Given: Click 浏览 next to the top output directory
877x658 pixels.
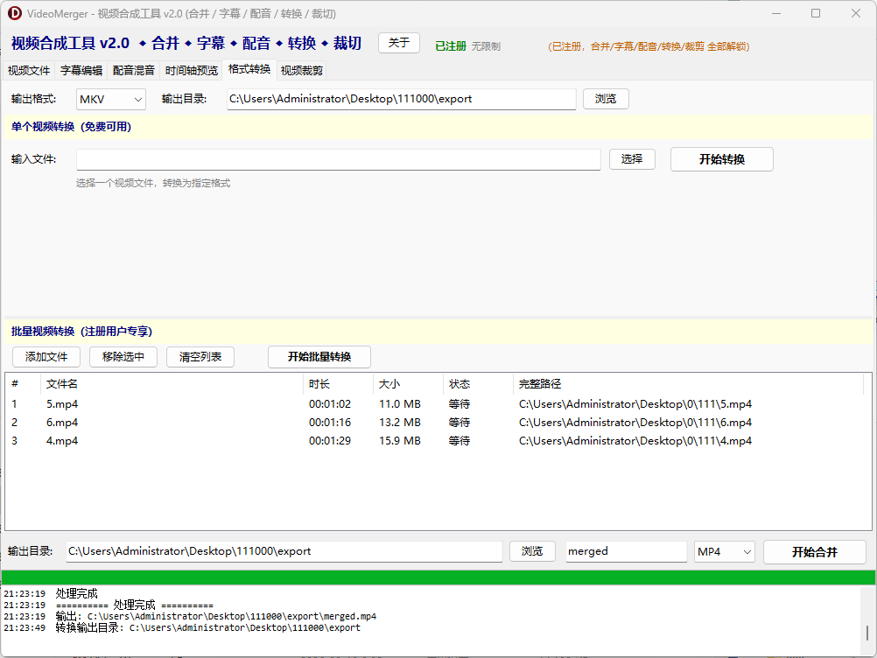Looking at the screenshot, I should [x=605, y=99].
